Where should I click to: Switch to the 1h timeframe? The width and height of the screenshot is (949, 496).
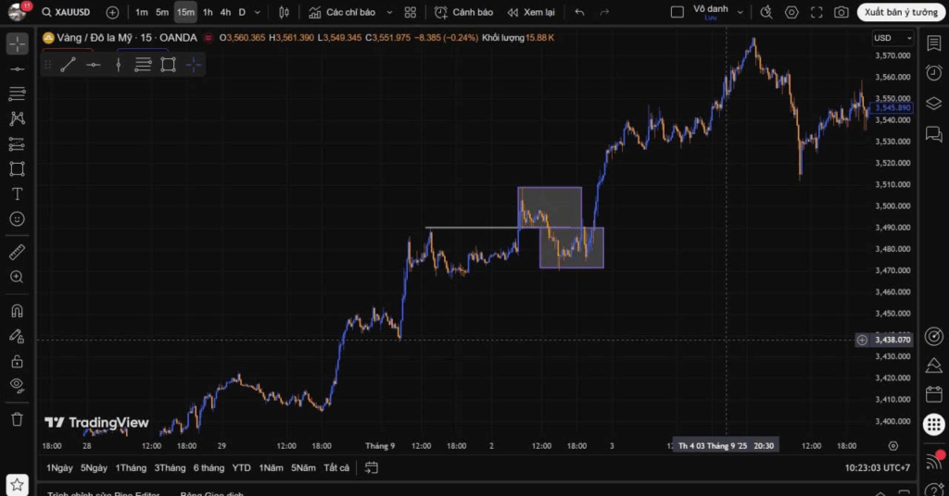[208, 12]
